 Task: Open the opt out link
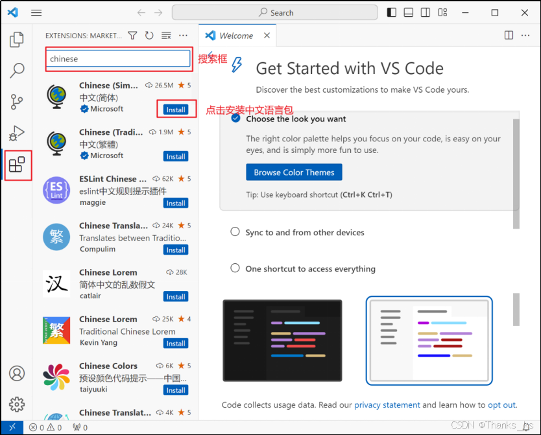point(501,405)
